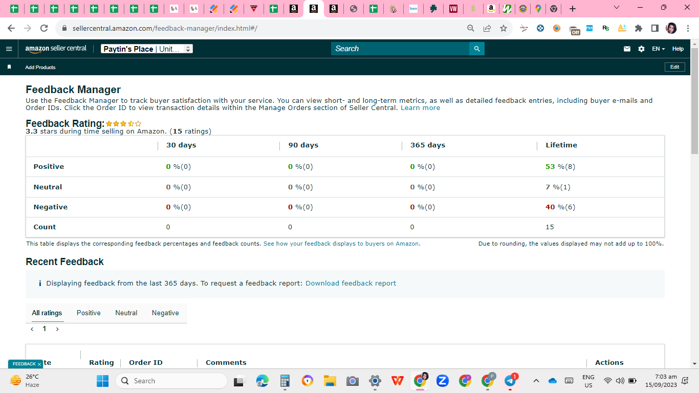This screenshot has height=393, width=699.
Task: Open Microsoft Edge from the taskbar
Action: click(x=263, y=381)
